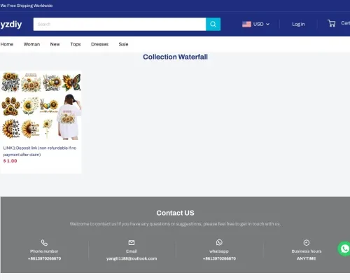This screenshot has height=280, width=350.
Task: Click the Login link
Action: (298, 24)
